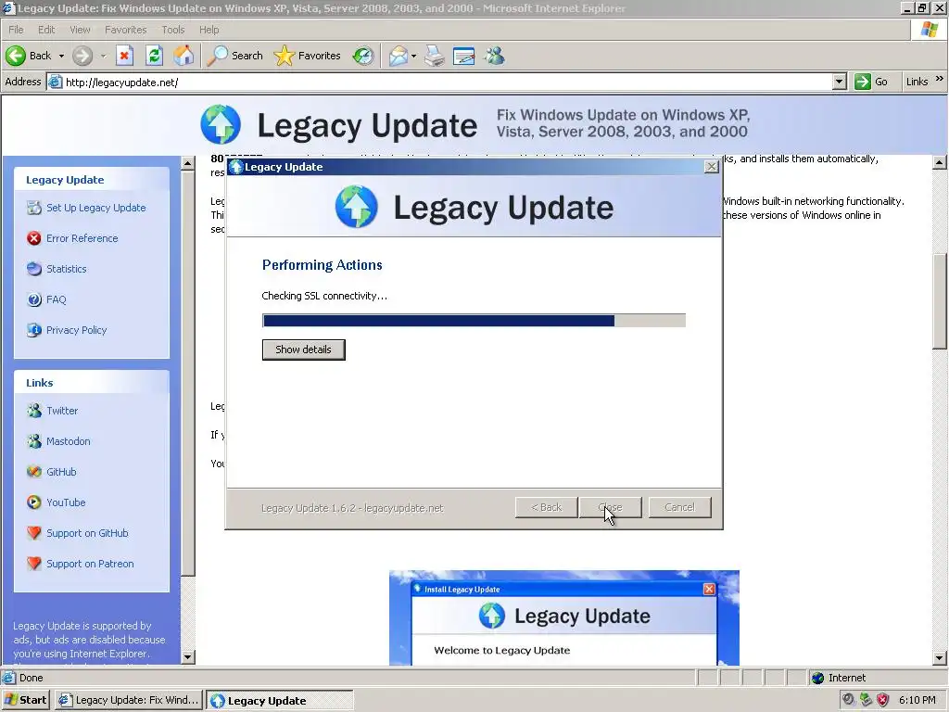Screen dimensions: 949x712
Task: Open the Help menu
Action: pos(209,30)
